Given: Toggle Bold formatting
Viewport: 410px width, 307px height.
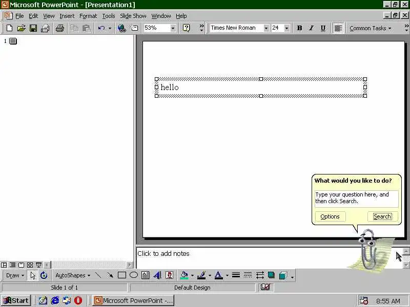Looking at the screenshot, I should [x=300, y=28].
